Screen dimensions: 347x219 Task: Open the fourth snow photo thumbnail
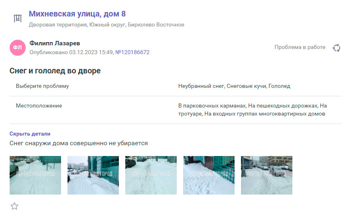pos(209,175)
